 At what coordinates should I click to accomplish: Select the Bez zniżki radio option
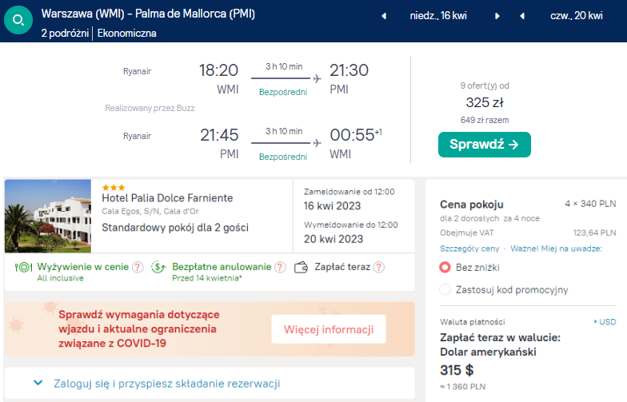(445, 267)
